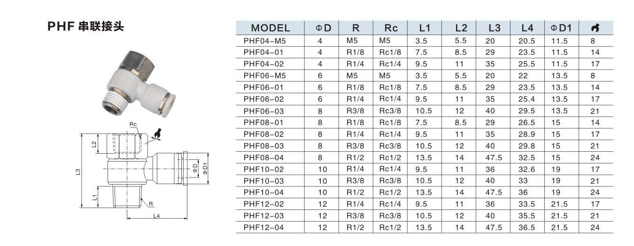
Task: Select the MODEL column header
Action: 271,28
